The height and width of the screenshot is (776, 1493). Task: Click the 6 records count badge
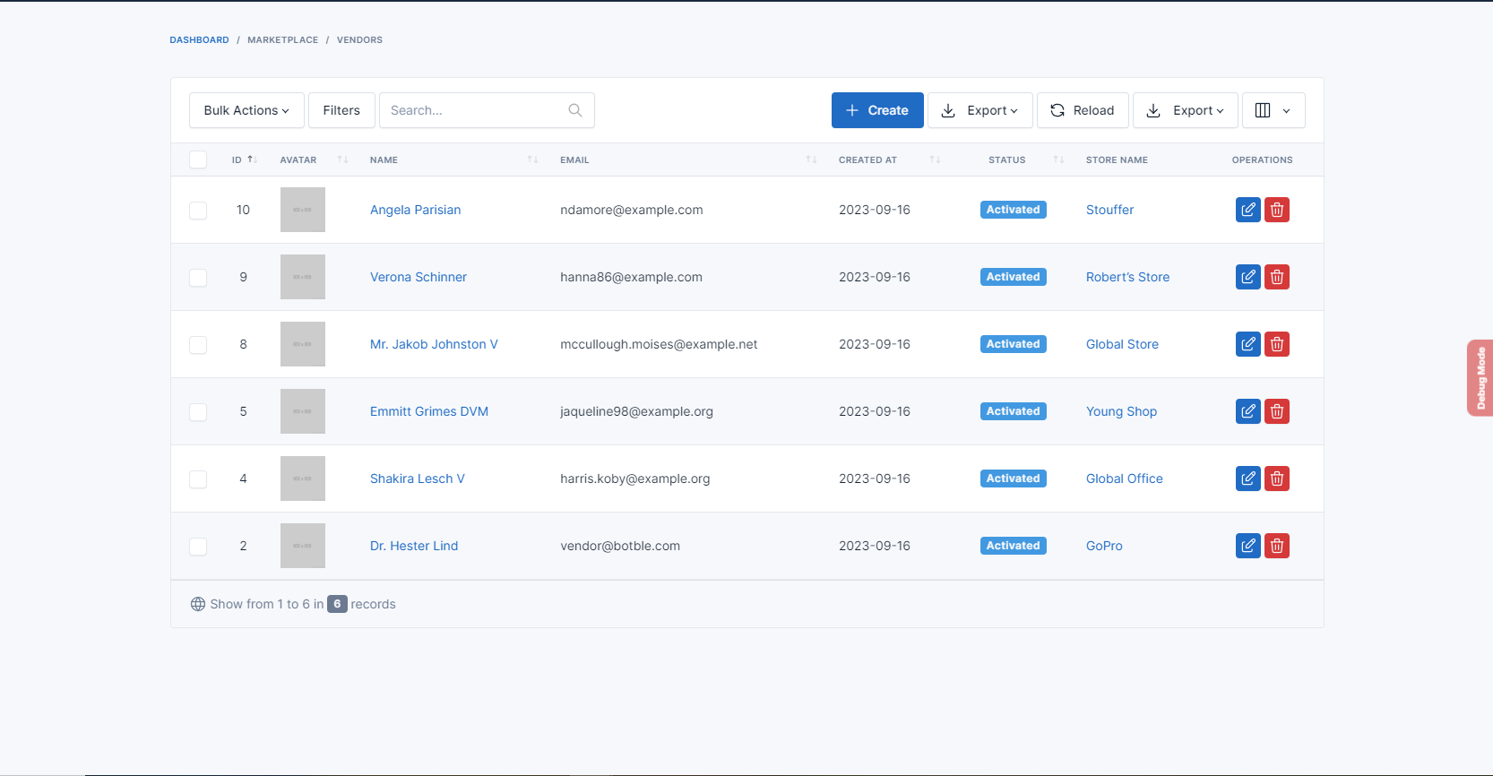[337, 604]
